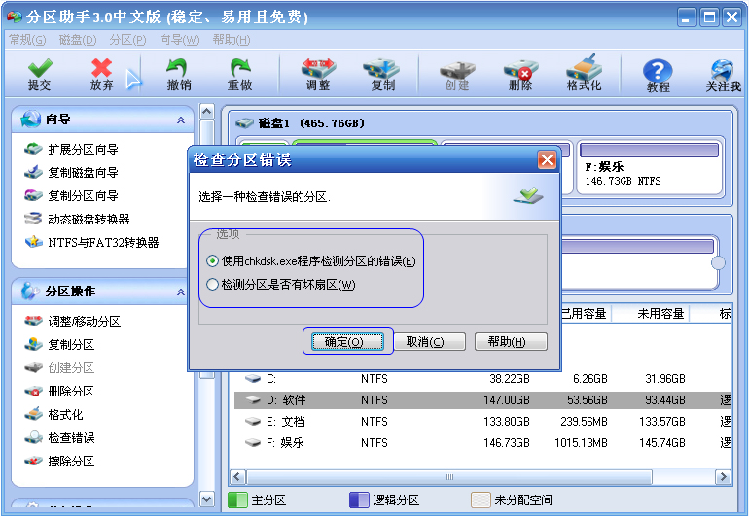Viewport: 749px width, 516px height.
Task: Click the 提交 (Commit) toolbar icon
Action: click(x=40, y=75)
